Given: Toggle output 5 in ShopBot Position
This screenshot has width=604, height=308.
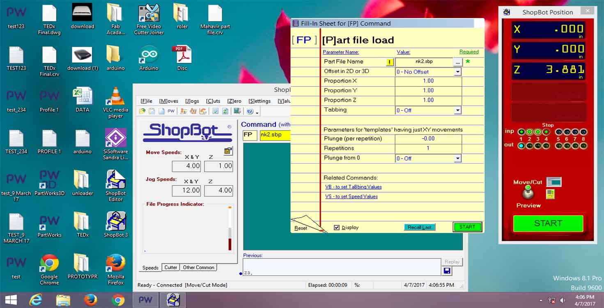Looking at the screenshot, I should (559, 146).
